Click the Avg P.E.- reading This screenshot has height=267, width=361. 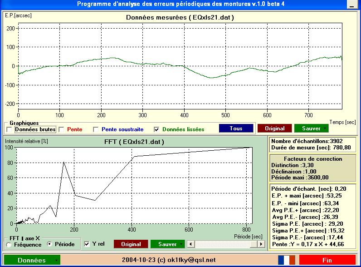click(x=305, y=217)
